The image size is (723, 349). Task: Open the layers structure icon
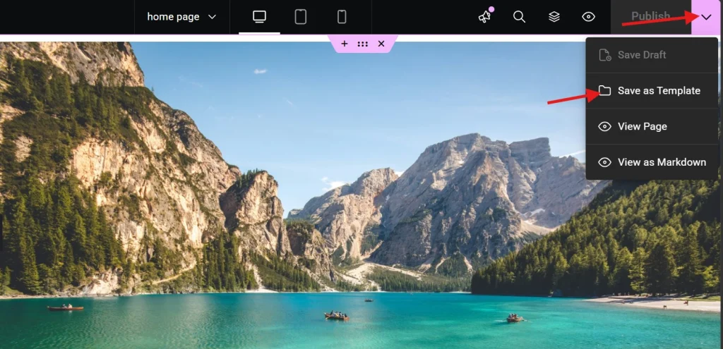coord(554,17)
